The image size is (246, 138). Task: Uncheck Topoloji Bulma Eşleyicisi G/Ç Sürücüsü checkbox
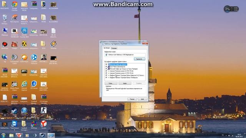coord(106,75)
